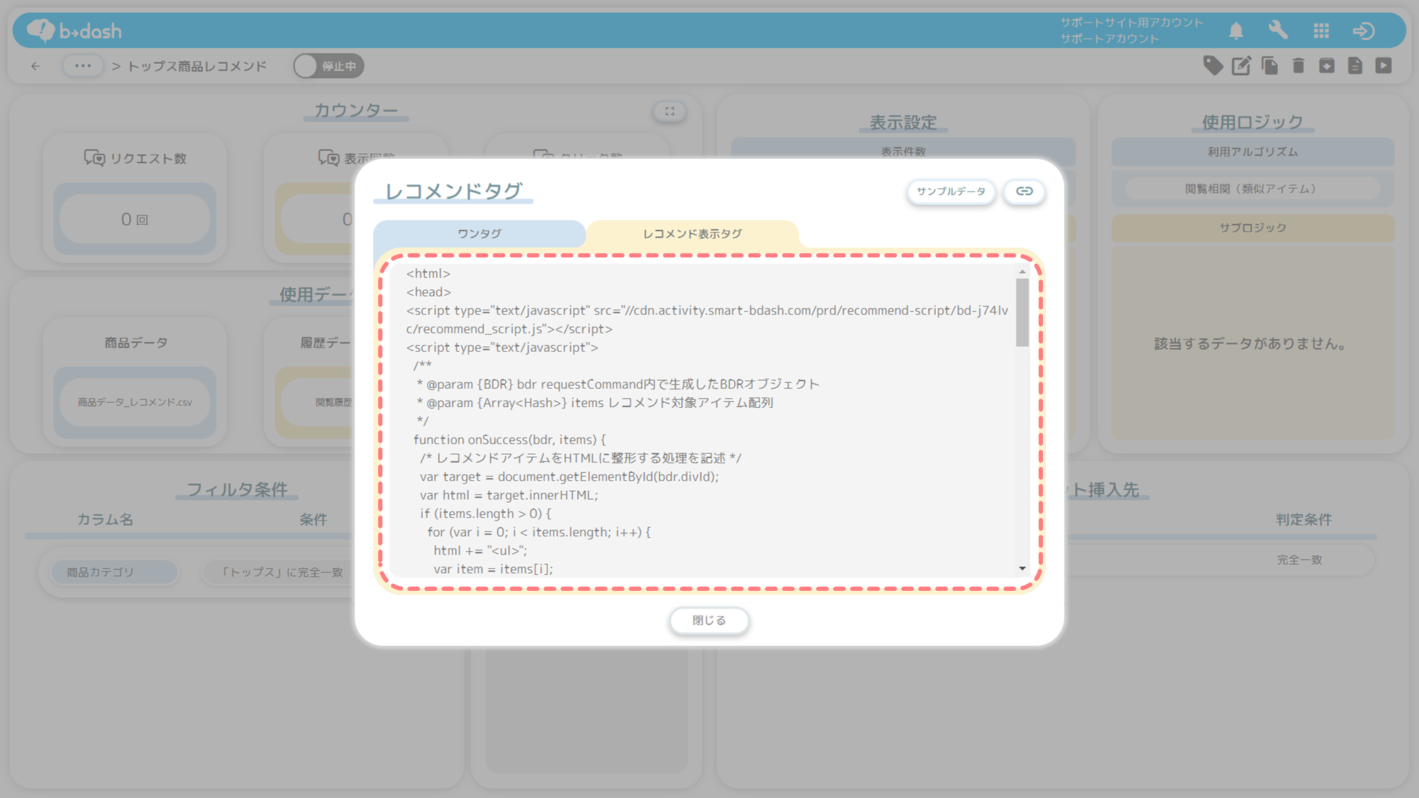1419x798 pixels.
Task: Click 閲覧相関（類似アイテム） algorithm
Action: pyautogui.click(x=1253, y=189)
